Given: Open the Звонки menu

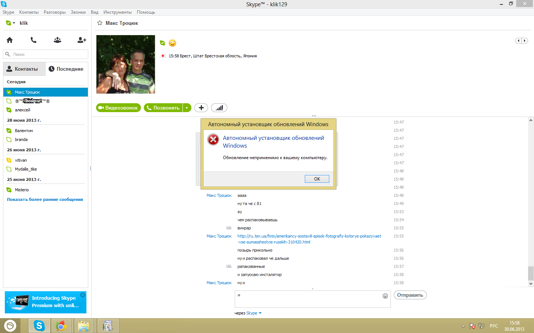Looking at the screenshot, I should coord(78,12).
